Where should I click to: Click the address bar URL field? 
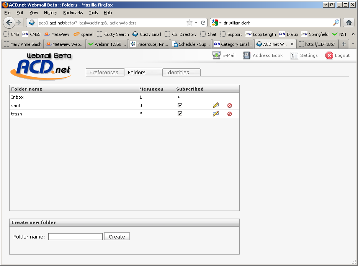[x=111, y=23]
